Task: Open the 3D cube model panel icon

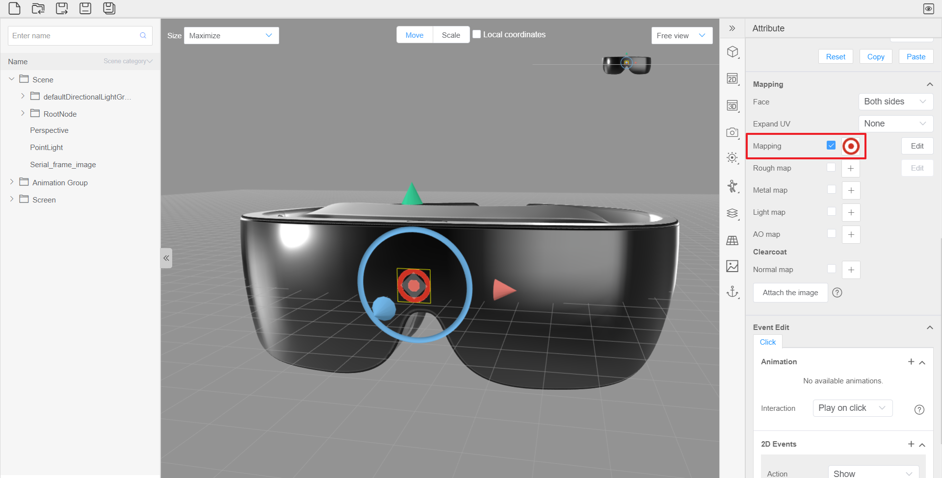Action: [x=733, y=52]
